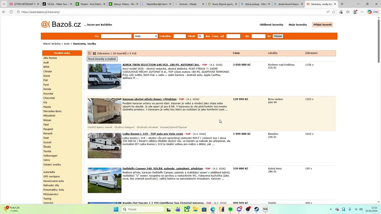Add this page to favorites star
The height and width of the screenshot is (214, 381).
[x=334, y=12]
